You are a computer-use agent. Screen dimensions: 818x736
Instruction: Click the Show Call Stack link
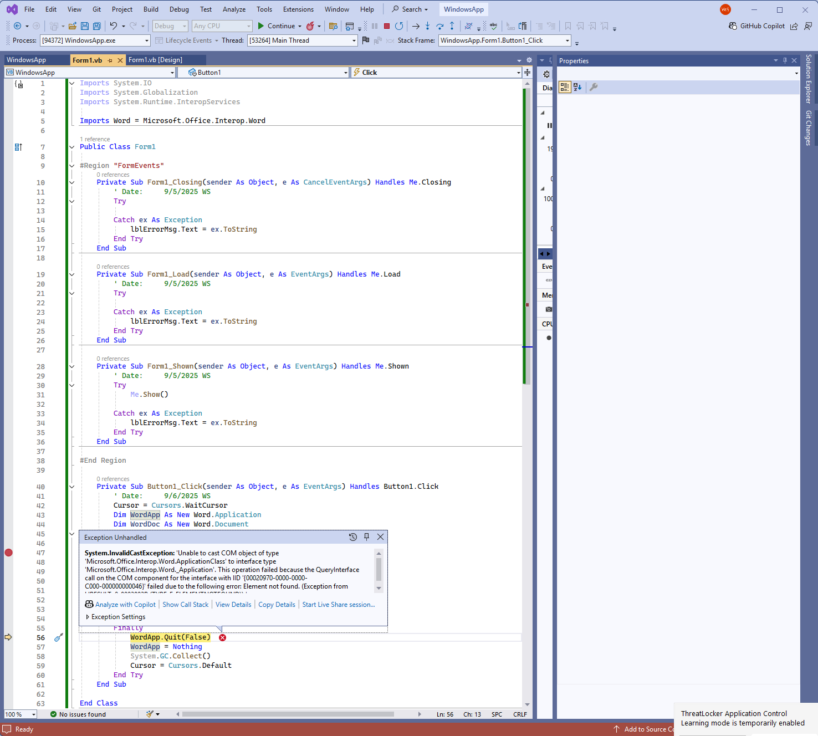185,605
